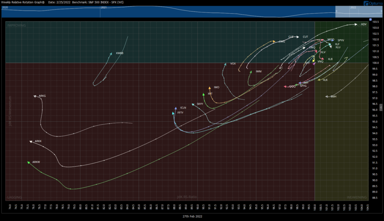Screen dimensions: 384x221
Task: Select the XLU ticker label
Action: [338, 47]
